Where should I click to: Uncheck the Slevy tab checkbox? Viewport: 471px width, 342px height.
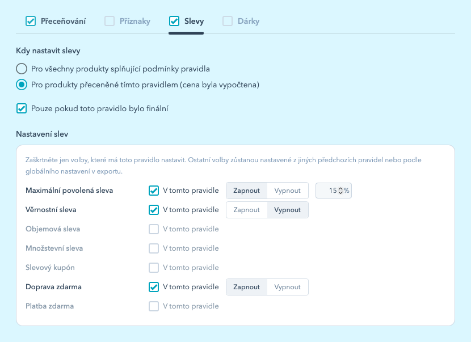coord(174,22)
